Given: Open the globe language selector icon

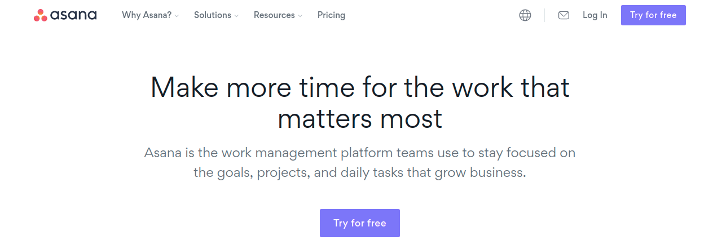Looking at the screenshot, I should (525, 15).
